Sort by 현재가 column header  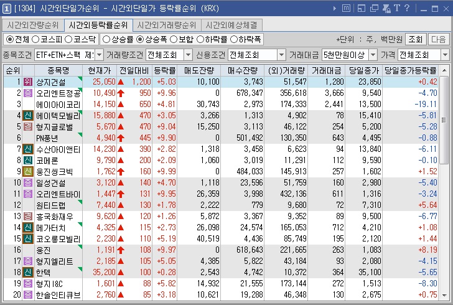(x=100, y=70)
